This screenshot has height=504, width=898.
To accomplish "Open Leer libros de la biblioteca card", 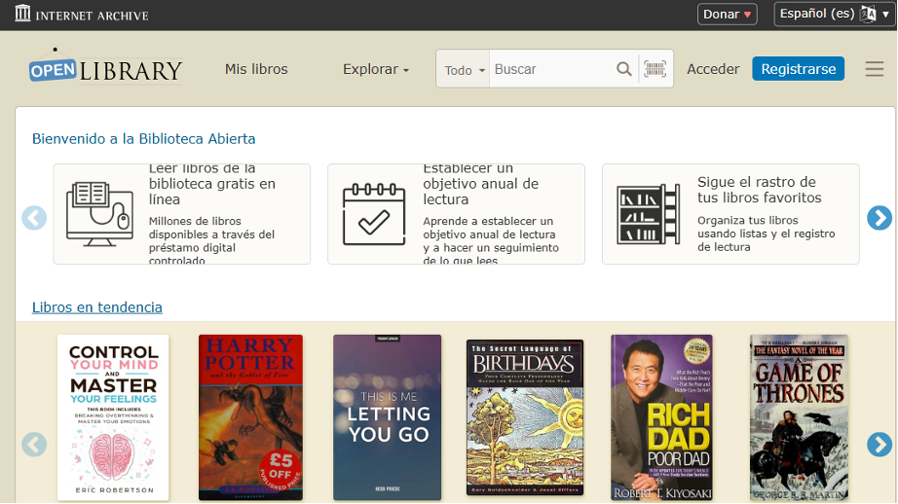I will 182,214.
